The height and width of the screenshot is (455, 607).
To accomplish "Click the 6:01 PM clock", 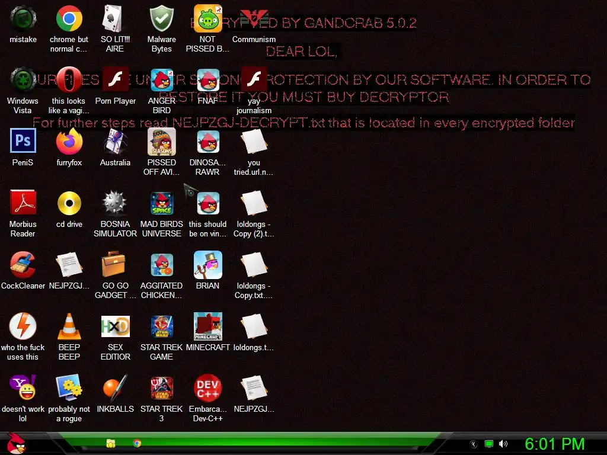I will tap(555, 444).
